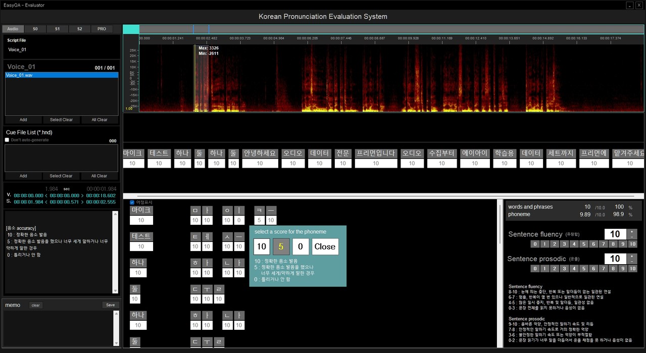Close the phoneme score popup
Viewport: 646px width, 353px height.
(x=324, y=246)
